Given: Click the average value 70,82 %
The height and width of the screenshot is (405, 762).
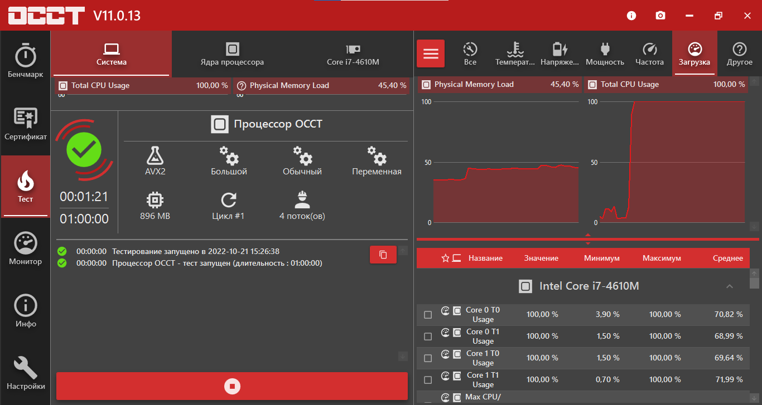Looking at the screenshot, I should (729, 314).
